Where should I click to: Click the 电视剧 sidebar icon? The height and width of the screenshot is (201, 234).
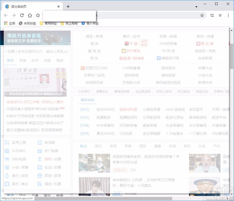(x=40, y=143)
